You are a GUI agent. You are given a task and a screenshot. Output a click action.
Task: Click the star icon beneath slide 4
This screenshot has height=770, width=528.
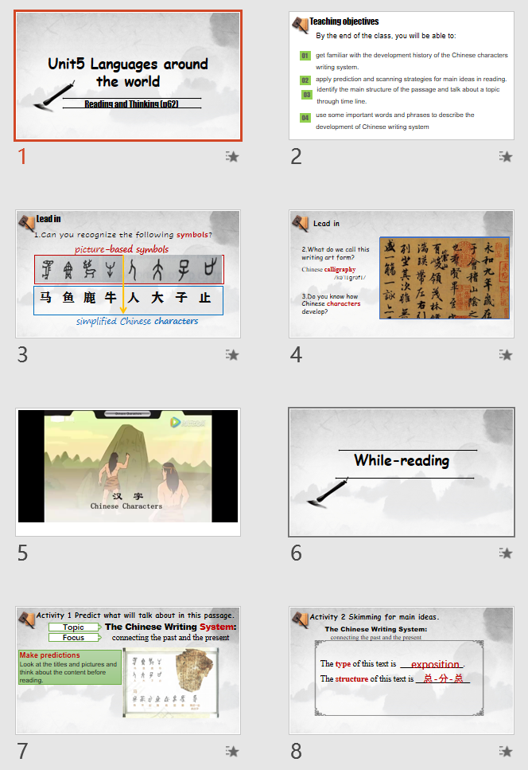point(505,355)
